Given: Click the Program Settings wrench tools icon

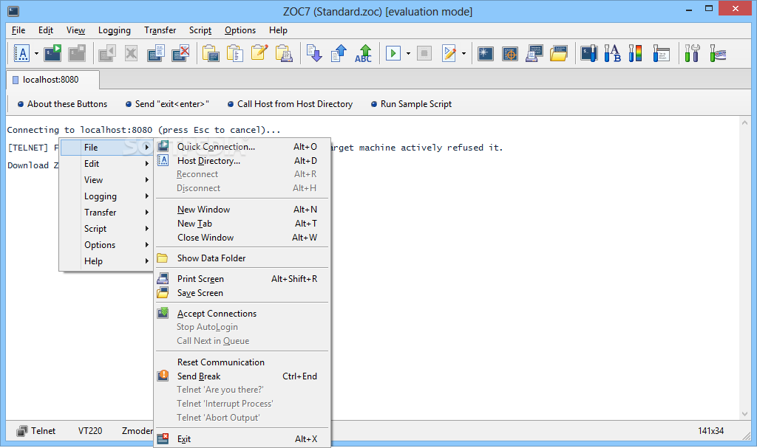Looking at the screenshot, I should click(692, 53).
